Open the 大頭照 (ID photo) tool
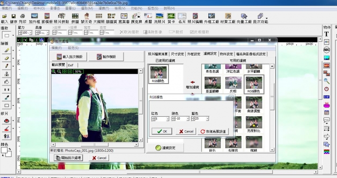 coord(99,16)
